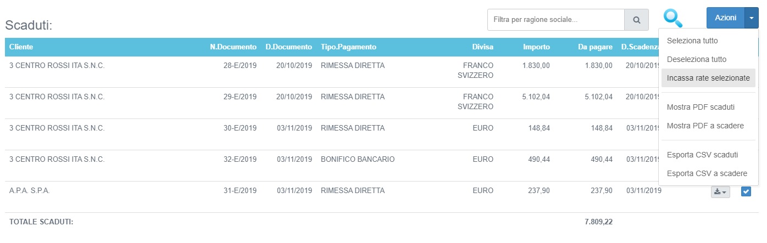
Task: Toggle the Azioni dropdown arrow
Action: coord(751,18)
